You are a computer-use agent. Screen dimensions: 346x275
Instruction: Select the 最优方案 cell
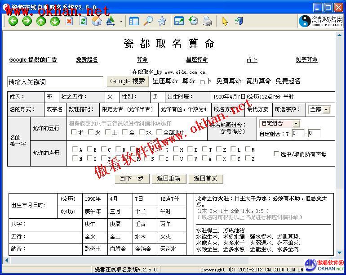(x=258, y=110)
